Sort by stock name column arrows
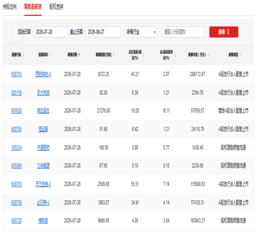Viewport: 257px width, 232px height. (50, 55)
